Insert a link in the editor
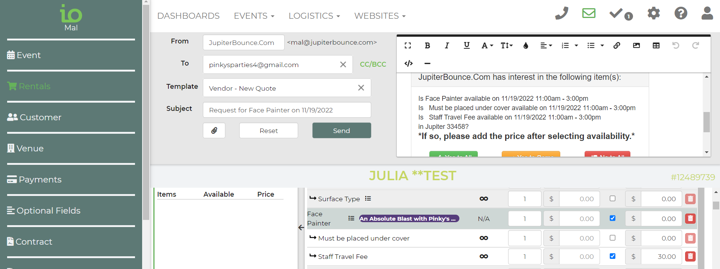This screenshot has width=720, height=269. 616,45
